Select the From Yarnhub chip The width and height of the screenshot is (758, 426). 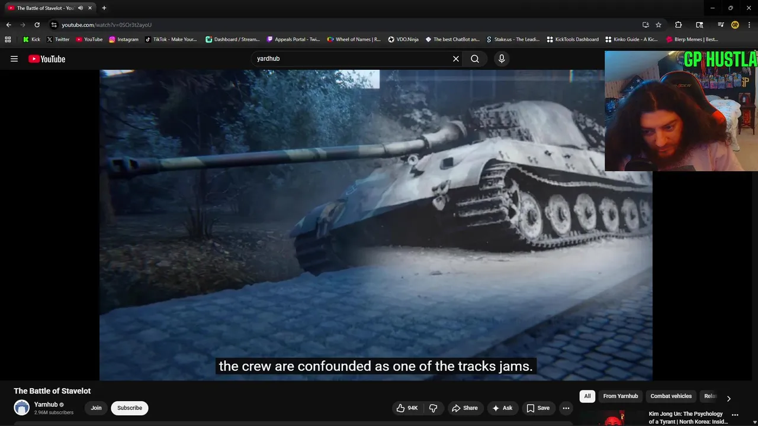click(x=621, y=396)
